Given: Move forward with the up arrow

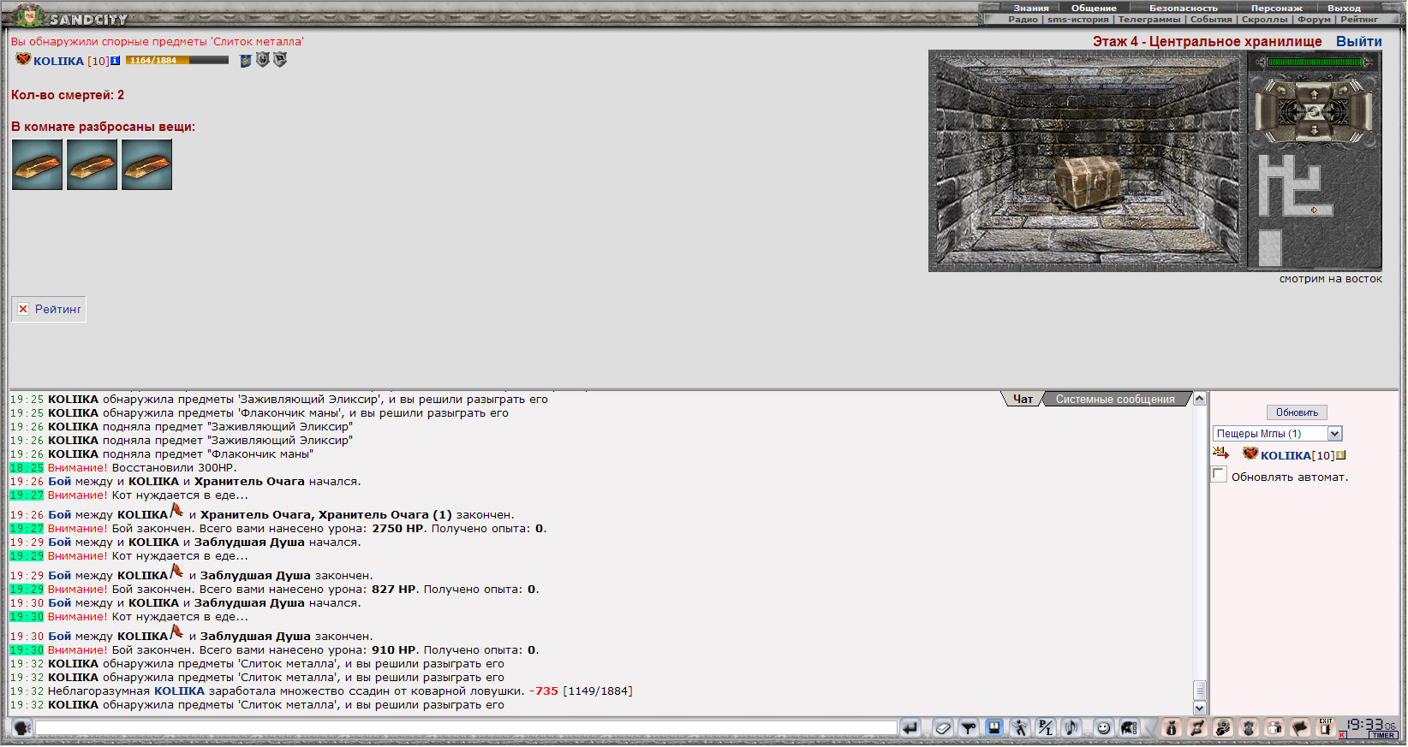Looking at the screenshot, I should (1314, 95).
